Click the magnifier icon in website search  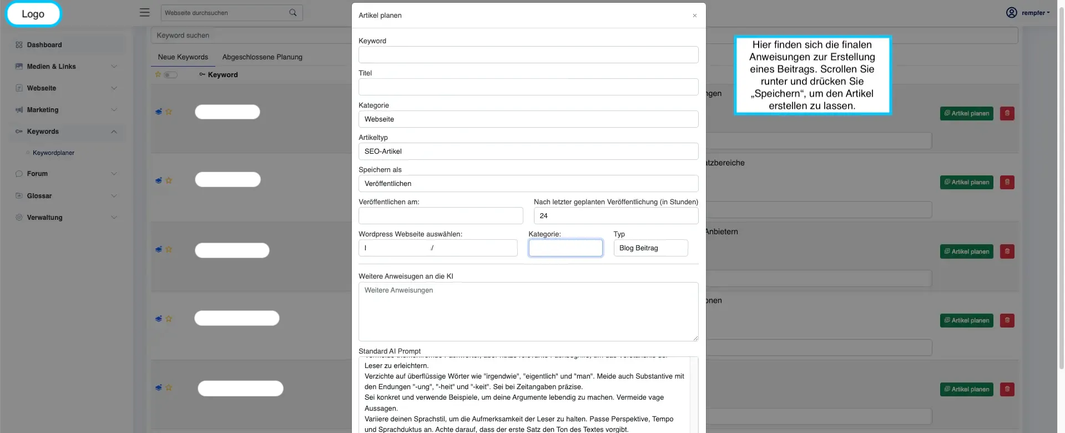click(293, 13)
